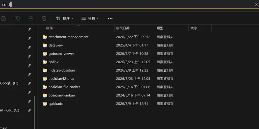Click the rename icon in toolbar
The width and height of the screenshot is (259, 129).
pyautogui.click(x=17, y=18)
